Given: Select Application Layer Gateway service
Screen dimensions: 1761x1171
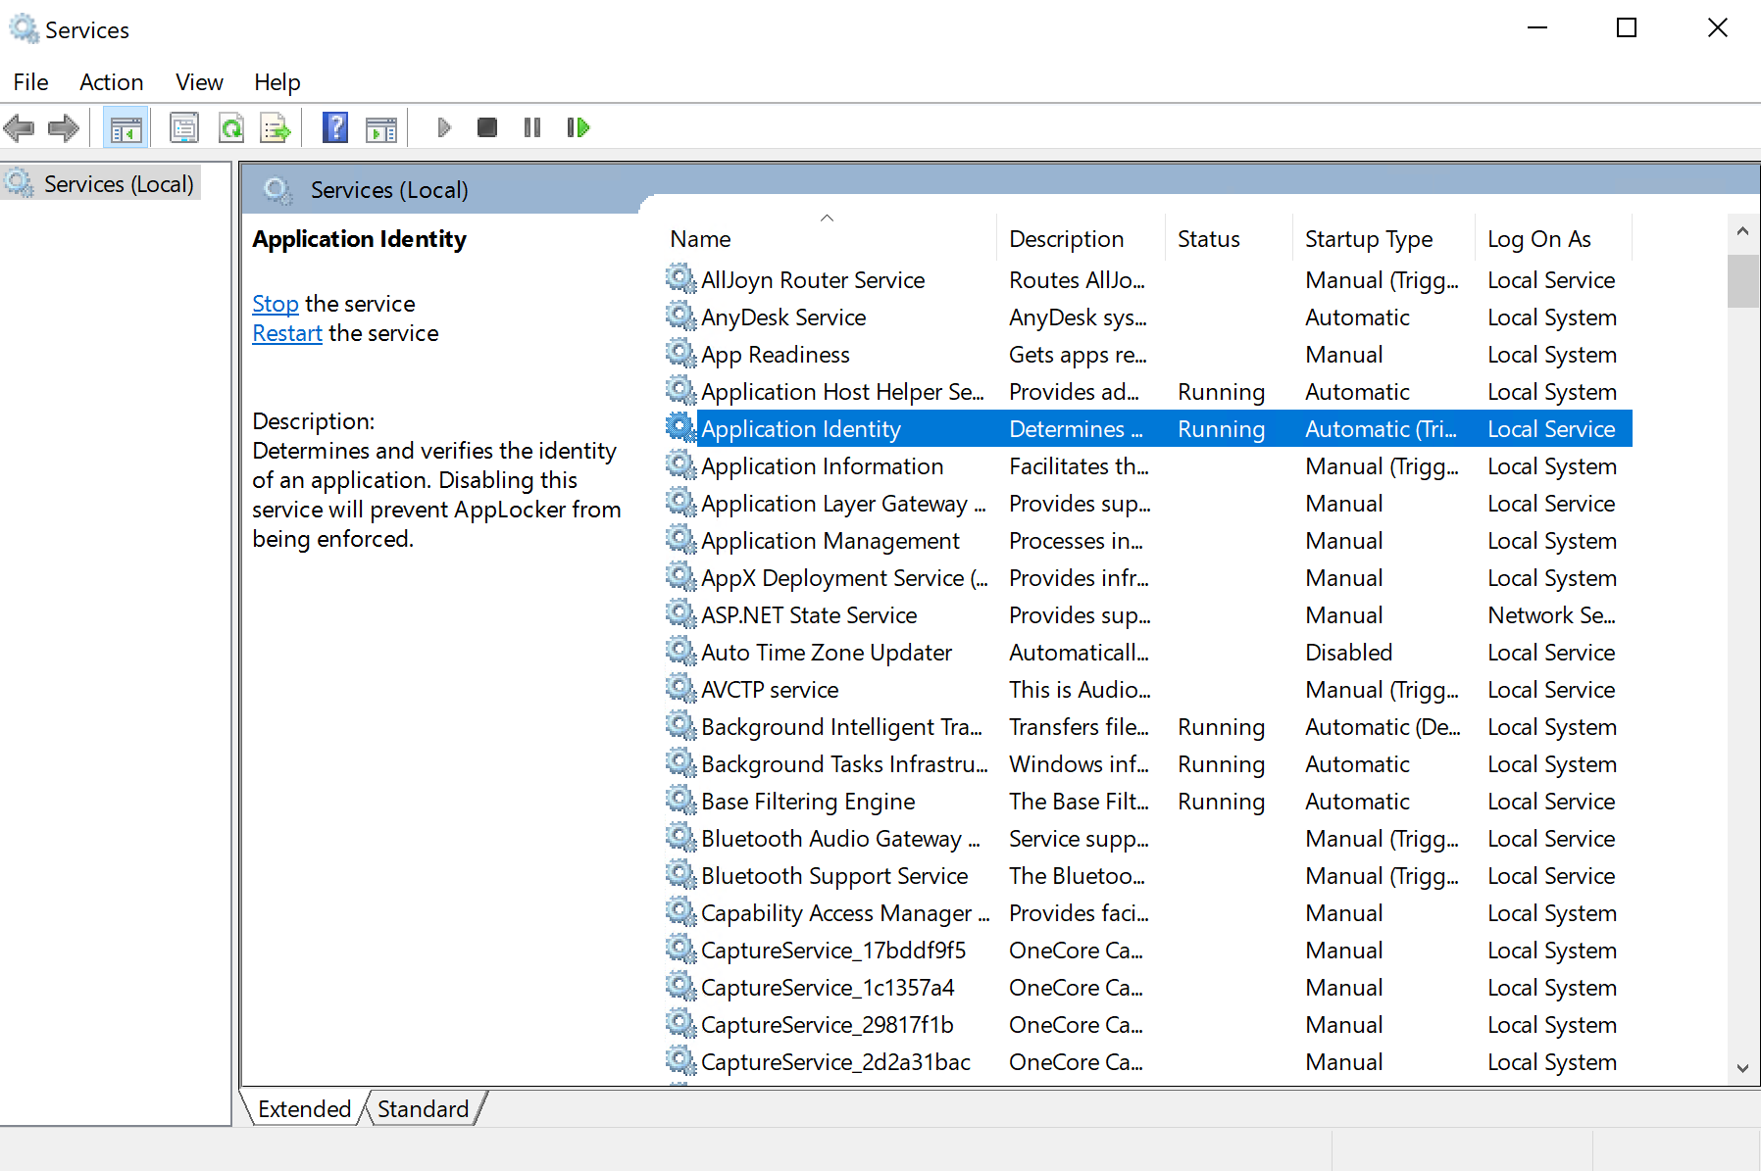Looking at the screenshot, I should click(1148, 503).
